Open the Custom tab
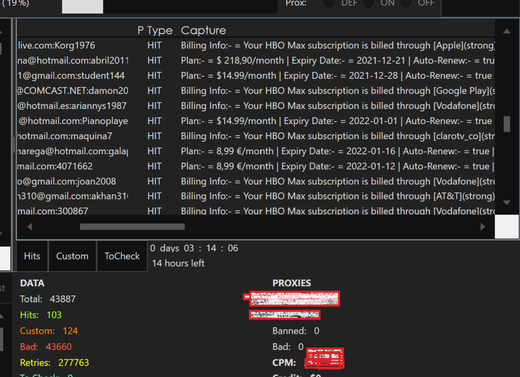 pyautogui.click(x=72, y=256)
